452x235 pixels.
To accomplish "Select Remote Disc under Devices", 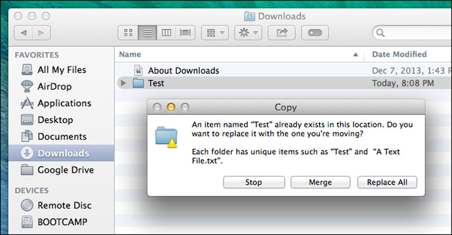I will 64,205.
